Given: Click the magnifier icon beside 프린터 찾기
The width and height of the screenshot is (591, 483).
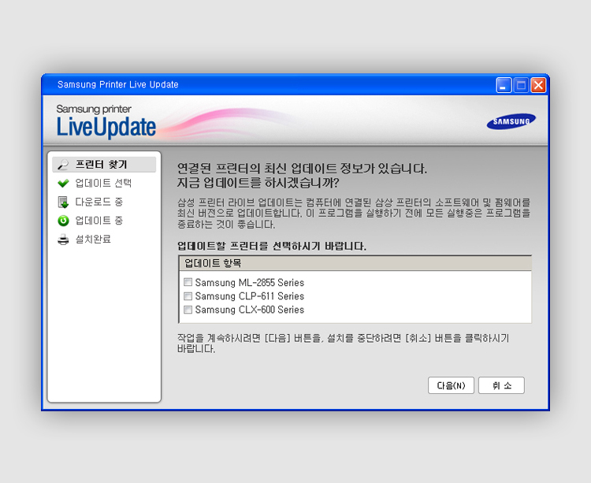Looking at the screenshot, I should tap(63, 165).
